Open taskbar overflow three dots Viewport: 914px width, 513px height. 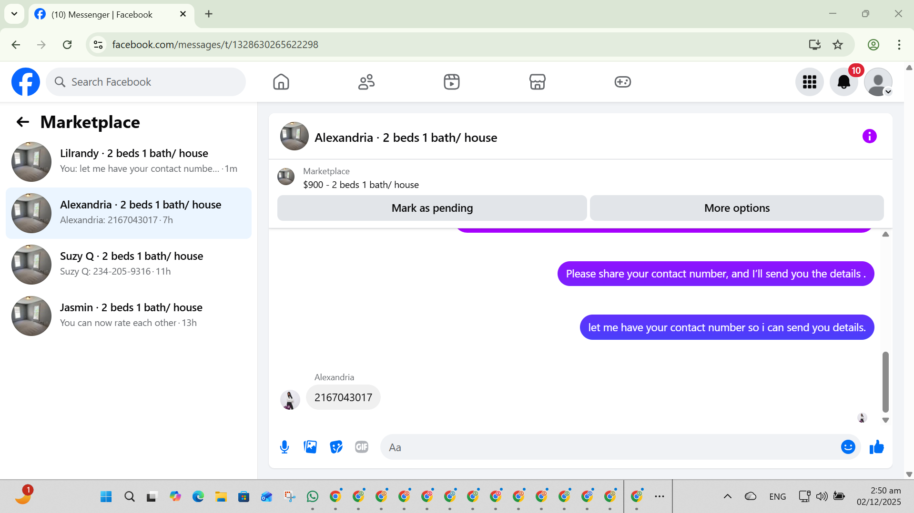pyautogui.click(x=660, y=497)
